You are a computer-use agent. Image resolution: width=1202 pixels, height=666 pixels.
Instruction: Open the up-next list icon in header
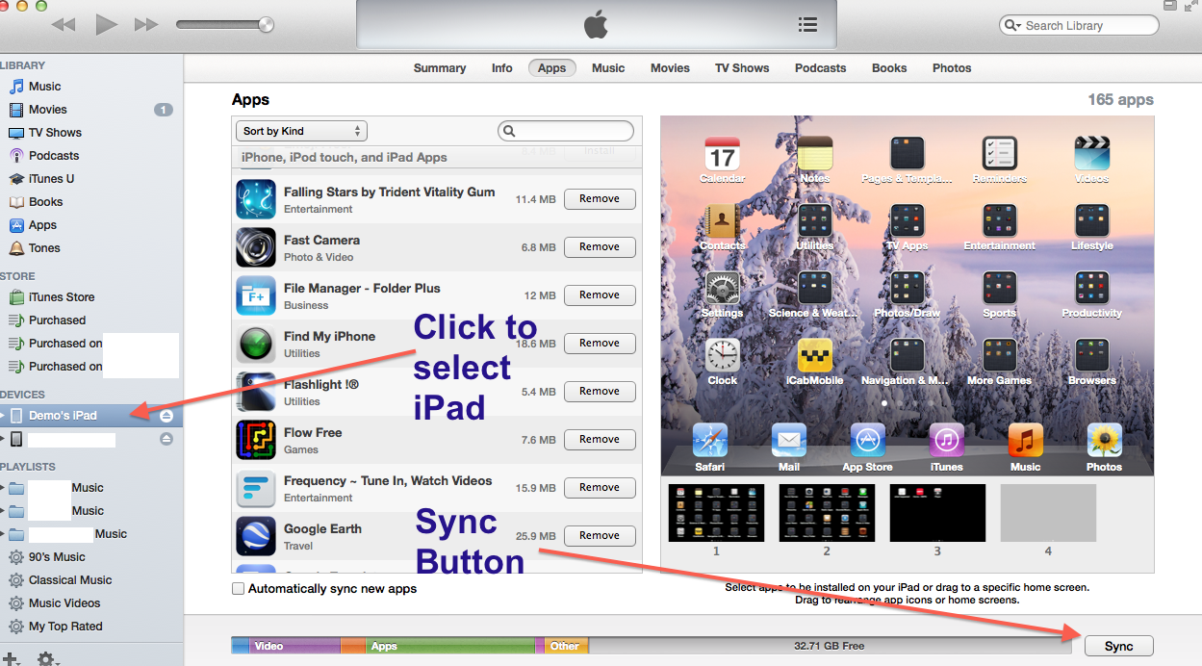tap(807, 25)
